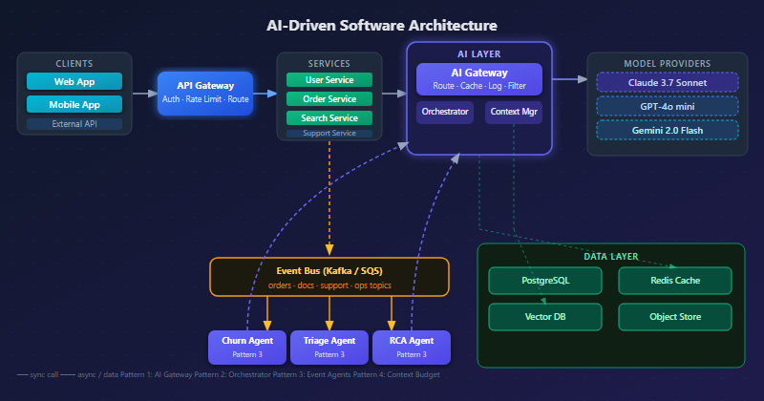This screenshot has width=764, height=401.
Task: Click the Search Service box
Action: pyautogui.click(x=329, y=117)
